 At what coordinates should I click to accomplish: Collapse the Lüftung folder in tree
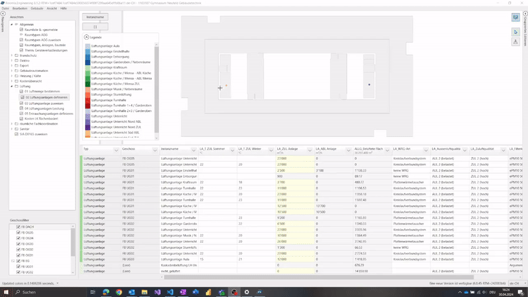(12, 86)
